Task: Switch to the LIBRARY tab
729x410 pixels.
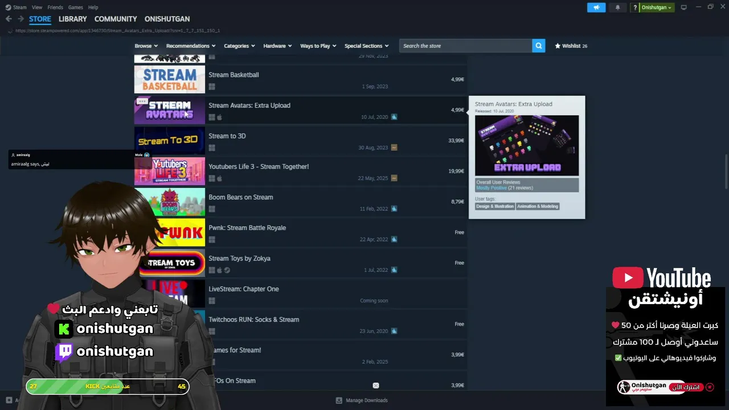Action: tap(73, 19)
